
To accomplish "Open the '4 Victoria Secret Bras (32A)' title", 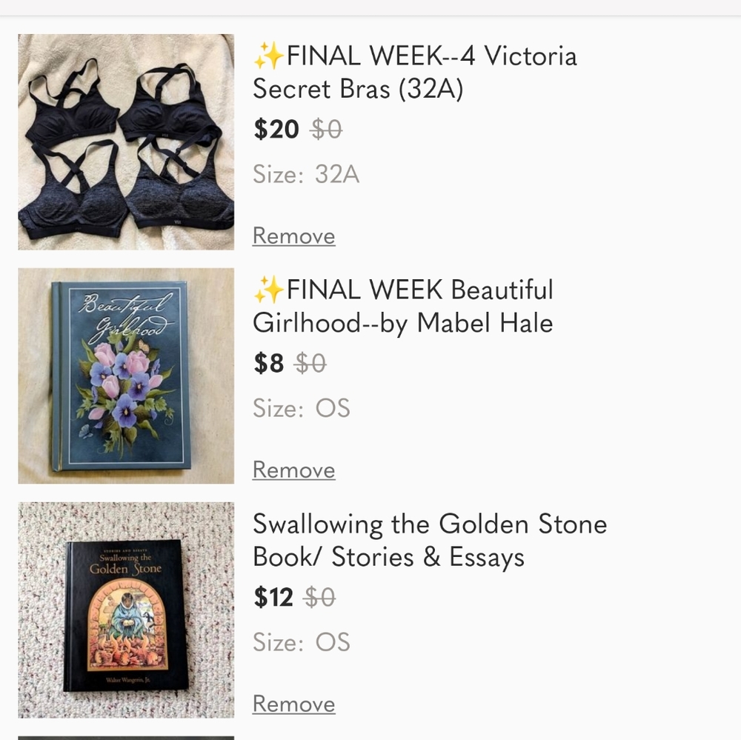I will point(415,73).
